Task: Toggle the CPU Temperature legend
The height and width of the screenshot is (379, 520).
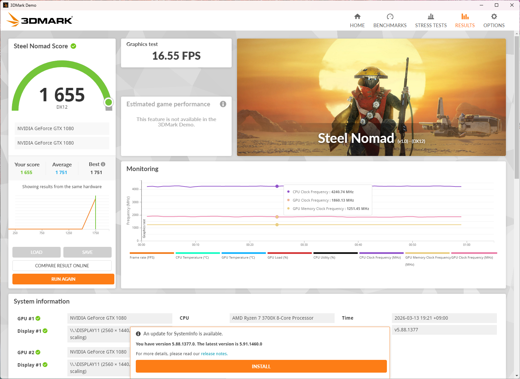Action: (x=197, y=256)
